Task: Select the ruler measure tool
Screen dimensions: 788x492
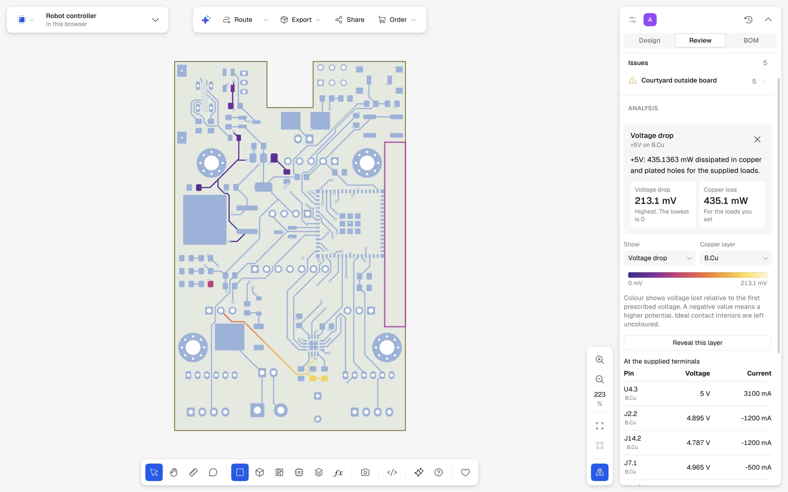Action: click(193, 472)
